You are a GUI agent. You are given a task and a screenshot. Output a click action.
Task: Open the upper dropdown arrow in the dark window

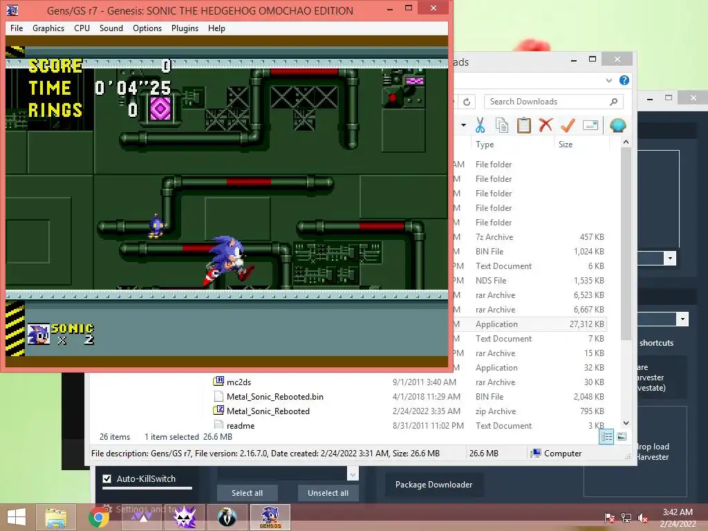(x=670, y=259)
